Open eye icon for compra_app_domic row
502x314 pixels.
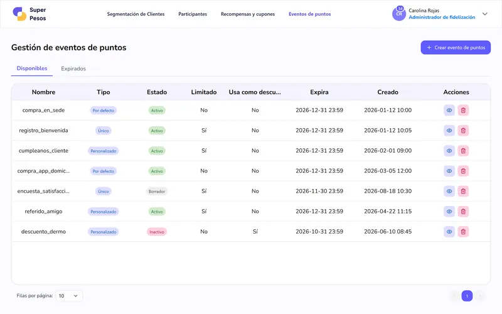(449, 171)
